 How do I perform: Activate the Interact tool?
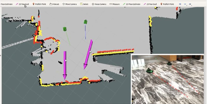point(54,4)
